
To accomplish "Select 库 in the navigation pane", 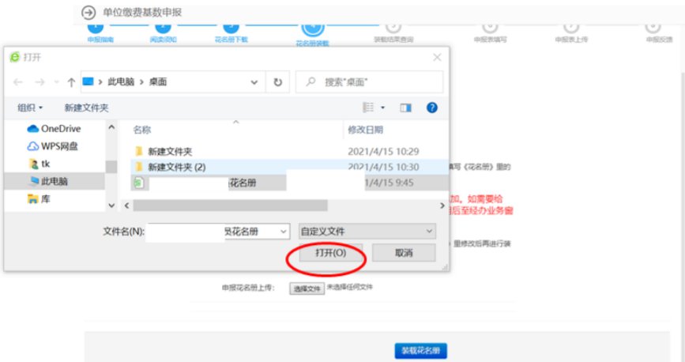I will pyautogui.click(x=39, y=199).
